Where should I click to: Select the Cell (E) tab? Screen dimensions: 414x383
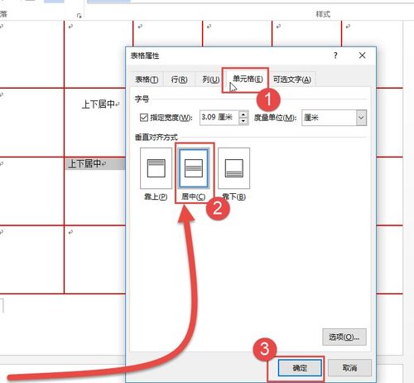pos(248,79)
